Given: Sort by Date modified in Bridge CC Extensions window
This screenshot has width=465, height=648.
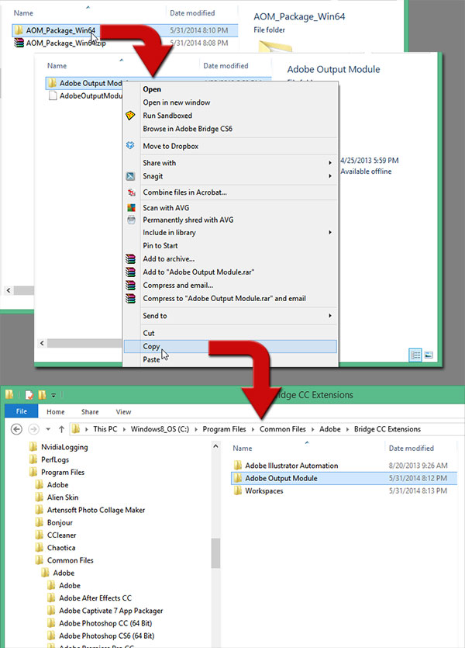Looking at the screenshot, I should [412, 449].
